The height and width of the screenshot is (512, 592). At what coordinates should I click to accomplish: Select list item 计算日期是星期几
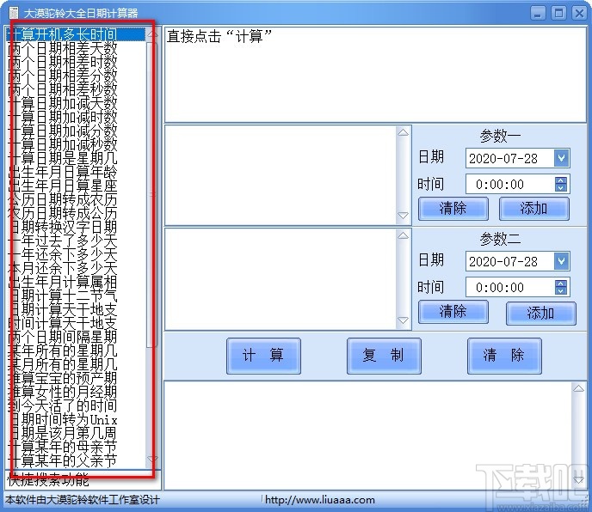(76, 158)
